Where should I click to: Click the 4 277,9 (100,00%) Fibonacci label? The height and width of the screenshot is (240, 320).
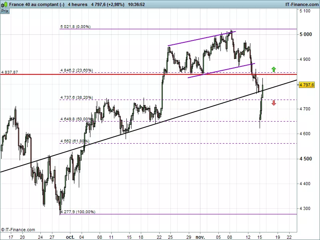78,212
